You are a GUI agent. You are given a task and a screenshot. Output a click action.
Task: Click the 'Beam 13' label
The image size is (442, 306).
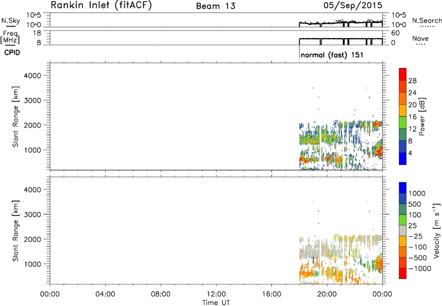215,6
